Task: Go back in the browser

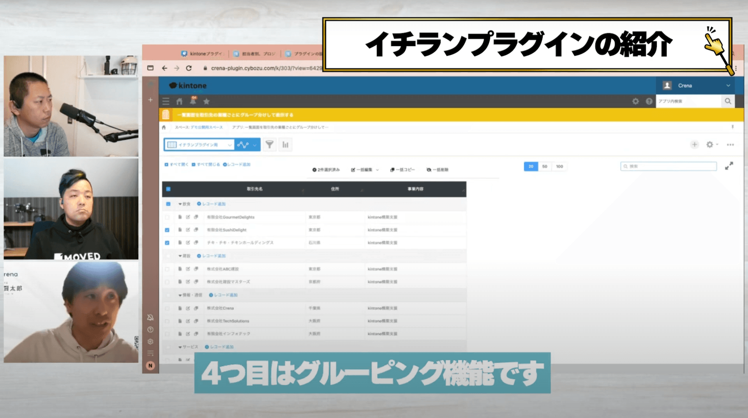Action: [164, 68]
